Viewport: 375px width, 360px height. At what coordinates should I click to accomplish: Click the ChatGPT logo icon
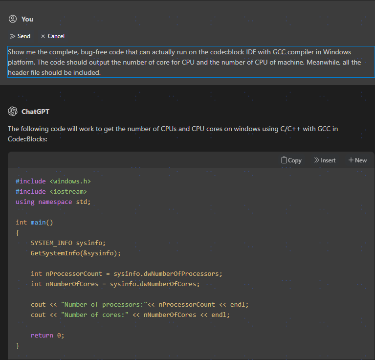[x=13, y=112]
